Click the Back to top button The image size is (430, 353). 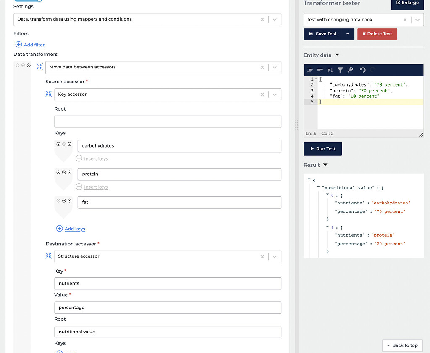click(402, 345)
